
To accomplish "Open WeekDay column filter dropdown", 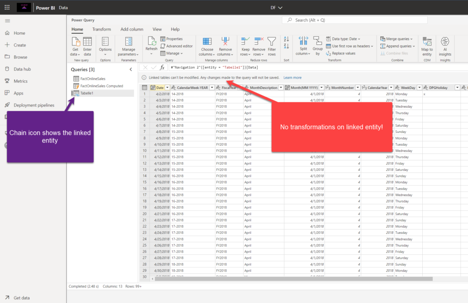I will pyautogui.click(x=420, y=87).
